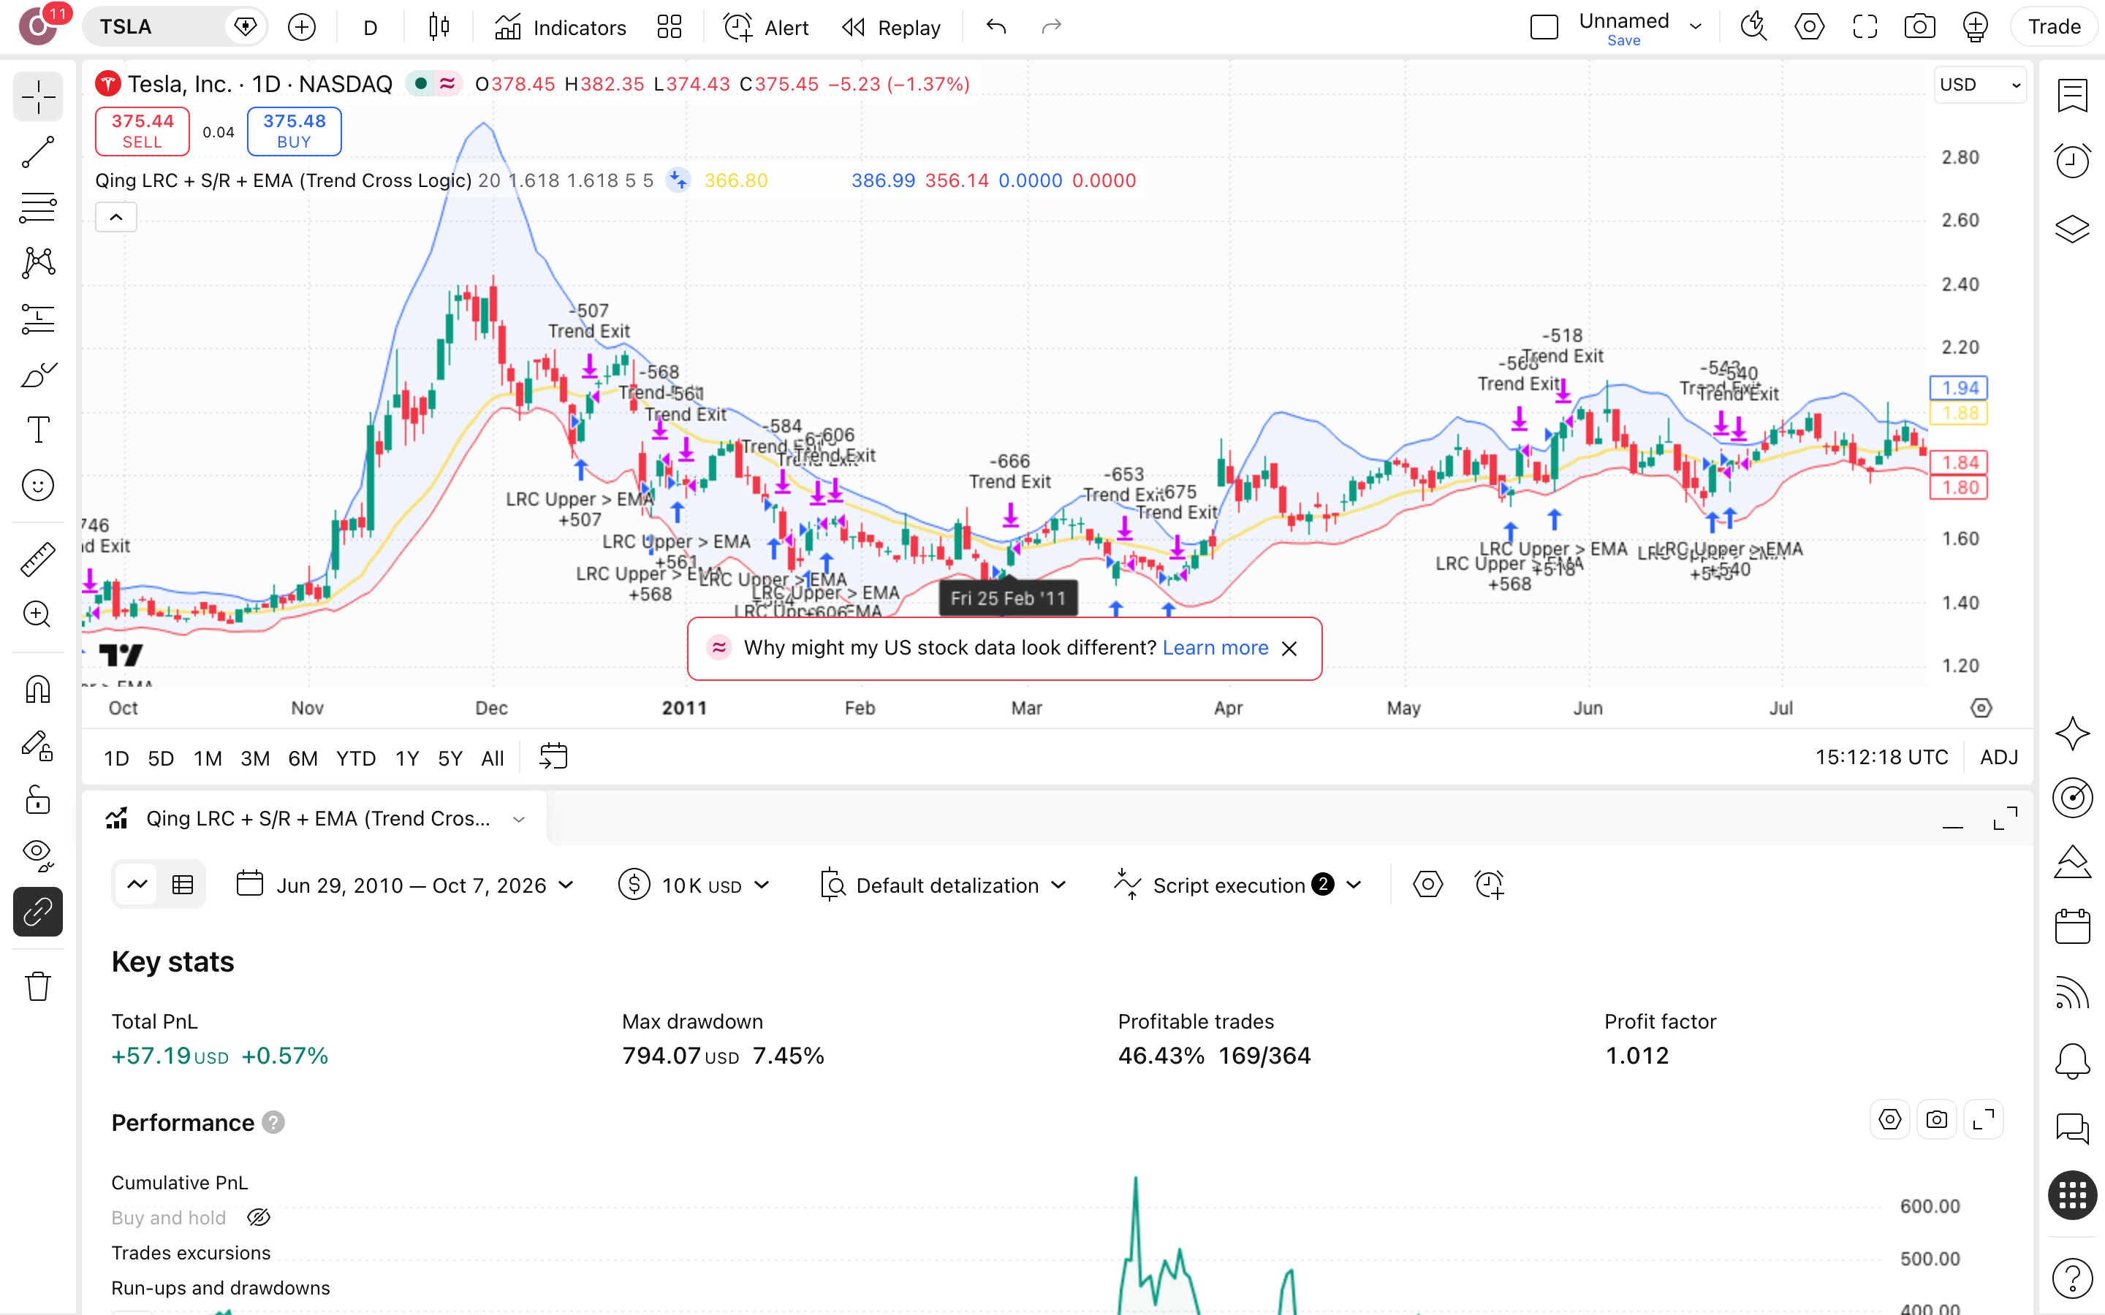Open the emoji and stickers tool
Screen dimensions: 2105x1315
(37, 485)
